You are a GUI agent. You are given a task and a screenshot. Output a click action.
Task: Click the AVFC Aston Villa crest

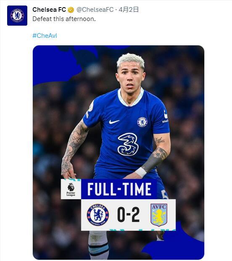[159, 215]
